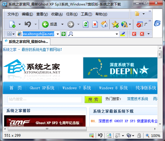Refresh the page with green arrows icon

(85, 24)
